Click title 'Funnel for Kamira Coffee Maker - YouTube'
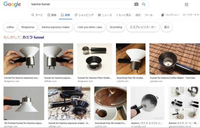200x128 pixels. point(172,78)
